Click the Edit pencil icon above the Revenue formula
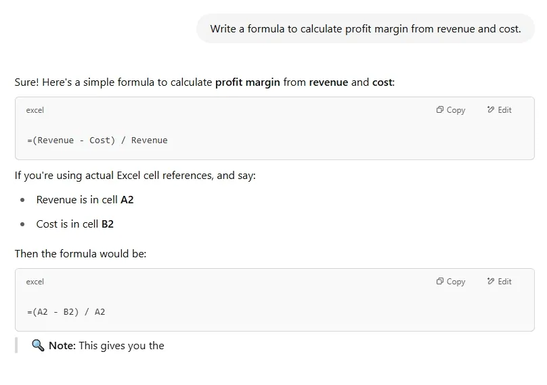The height and width of the screenshot is (385, 547). 491,110
